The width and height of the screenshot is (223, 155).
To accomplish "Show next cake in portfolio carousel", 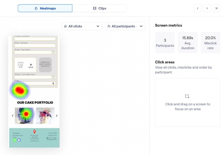I will pyautogui.click(x=57, y=116).
